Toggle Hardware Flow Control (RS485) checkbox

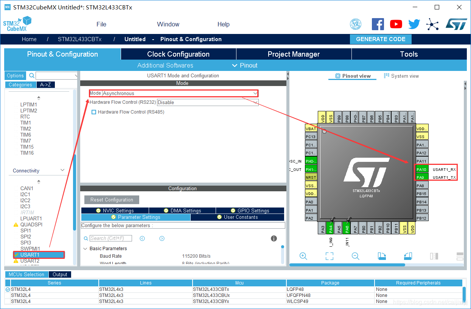pyautogui.click(x=94, y=112)
